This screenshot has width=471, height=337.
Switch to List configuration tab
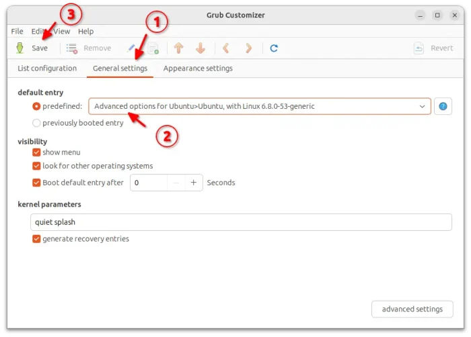tap(47, 68)
